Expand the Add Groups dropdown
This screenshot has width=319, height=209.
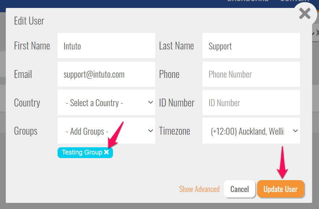pos(106,131)
